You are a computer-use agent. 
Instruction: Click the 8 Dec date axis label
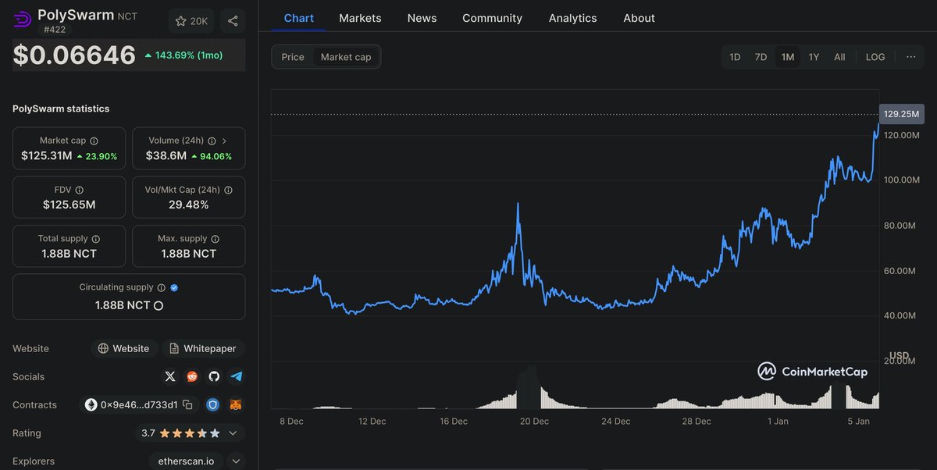coord(291,421)
